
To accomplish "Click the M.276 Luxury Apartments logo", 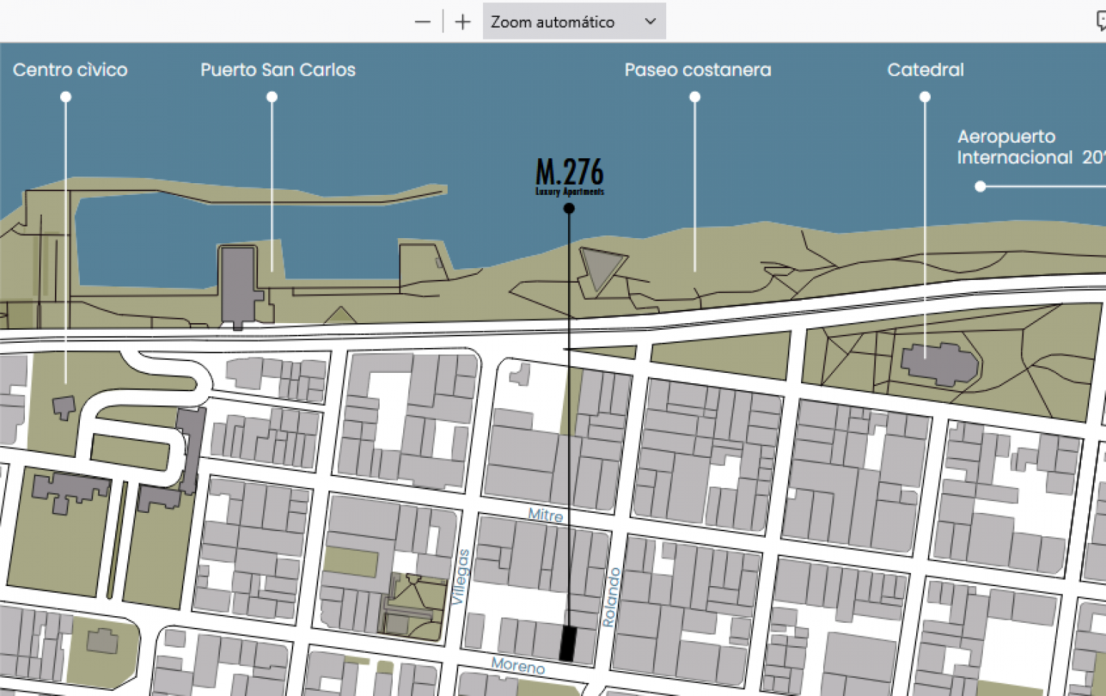I will (x=569, y=176).
